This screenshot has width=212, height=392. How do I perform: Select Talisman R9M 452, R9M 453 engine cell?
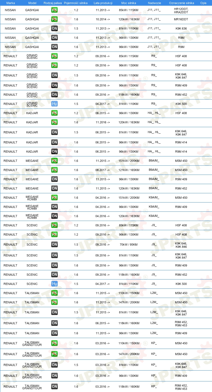[181, 323]
